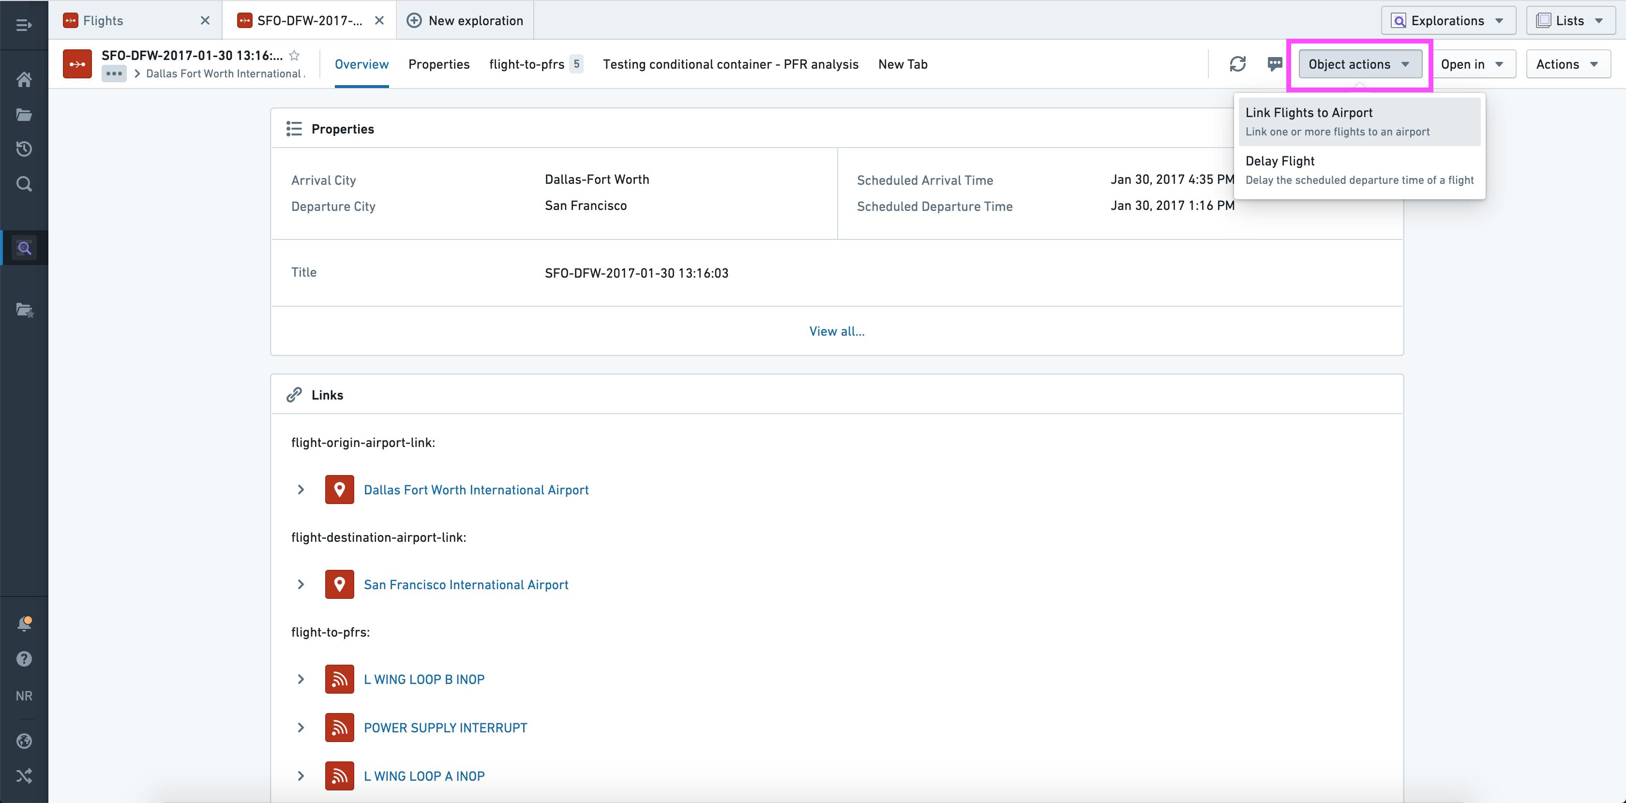This screenshot has width=1626, height=803.
Task: Click the search magnifier icon in sidebar
Action: click(24, 184)
